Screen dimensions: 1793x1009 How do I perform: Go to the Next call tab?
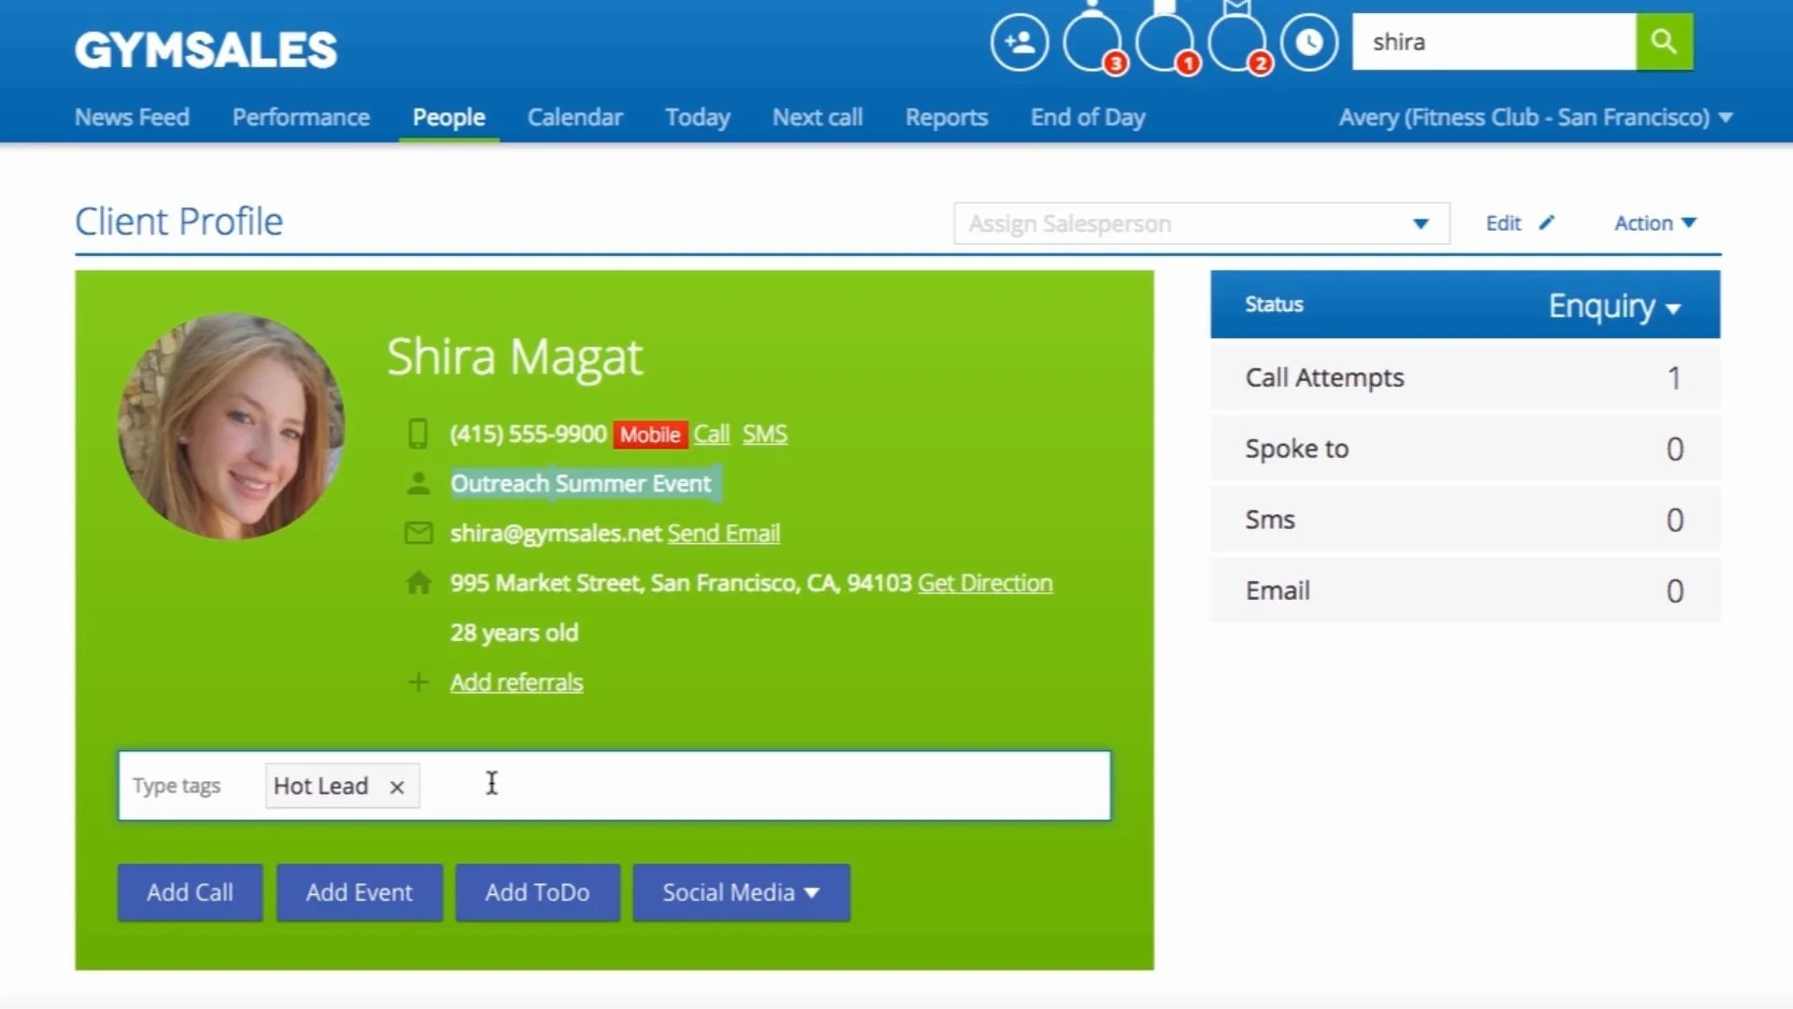point(817,118)
